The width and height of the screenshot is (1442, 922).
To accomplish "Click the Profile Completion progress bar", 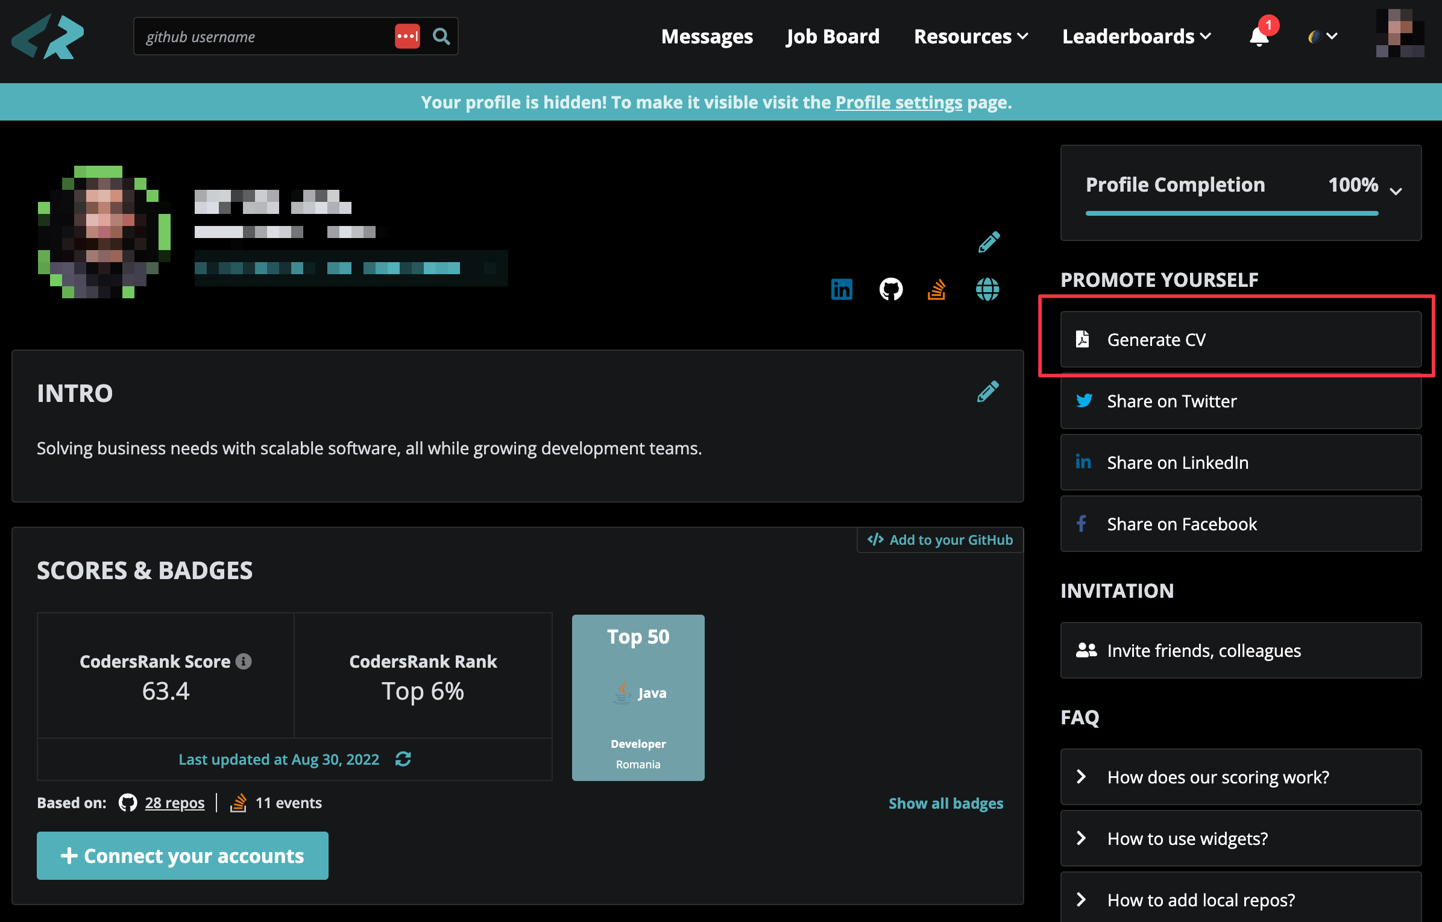I will [x=1232, y=213].
